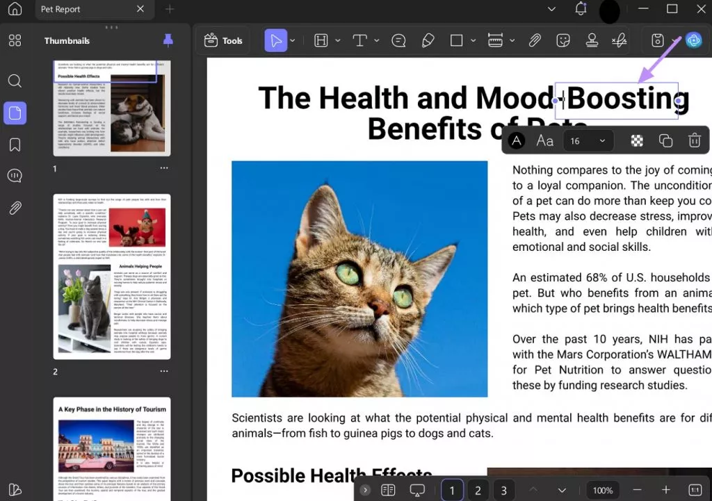Image resolution: width=712 pixels, height=501 pixels.
Task: Open the grid dashboard icon in sidebar
Action: [x=15, y=40]
